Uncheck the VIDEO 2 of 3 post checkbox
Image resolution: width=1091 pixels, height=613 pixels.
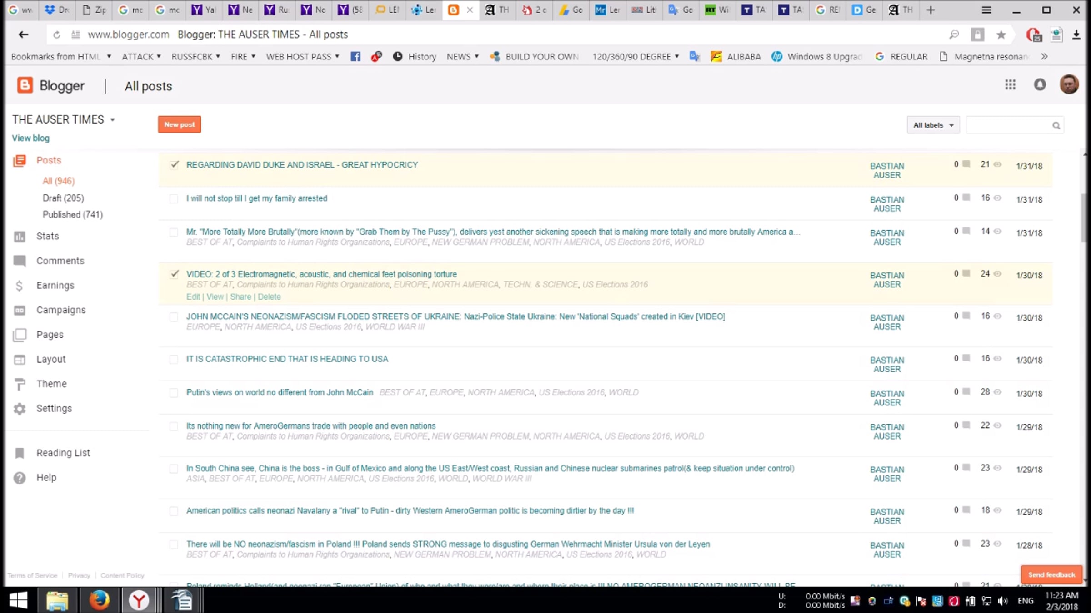[174, 274]
